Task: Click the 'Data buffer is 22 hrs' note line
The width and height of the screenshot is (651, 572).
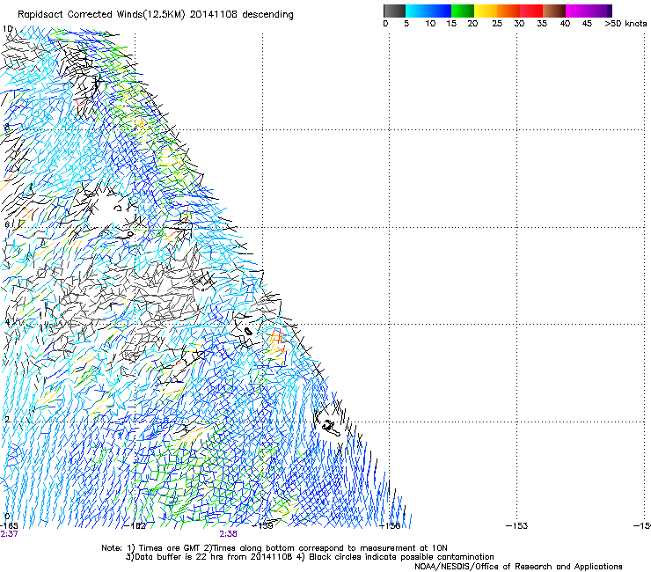Action: [310, 557]
